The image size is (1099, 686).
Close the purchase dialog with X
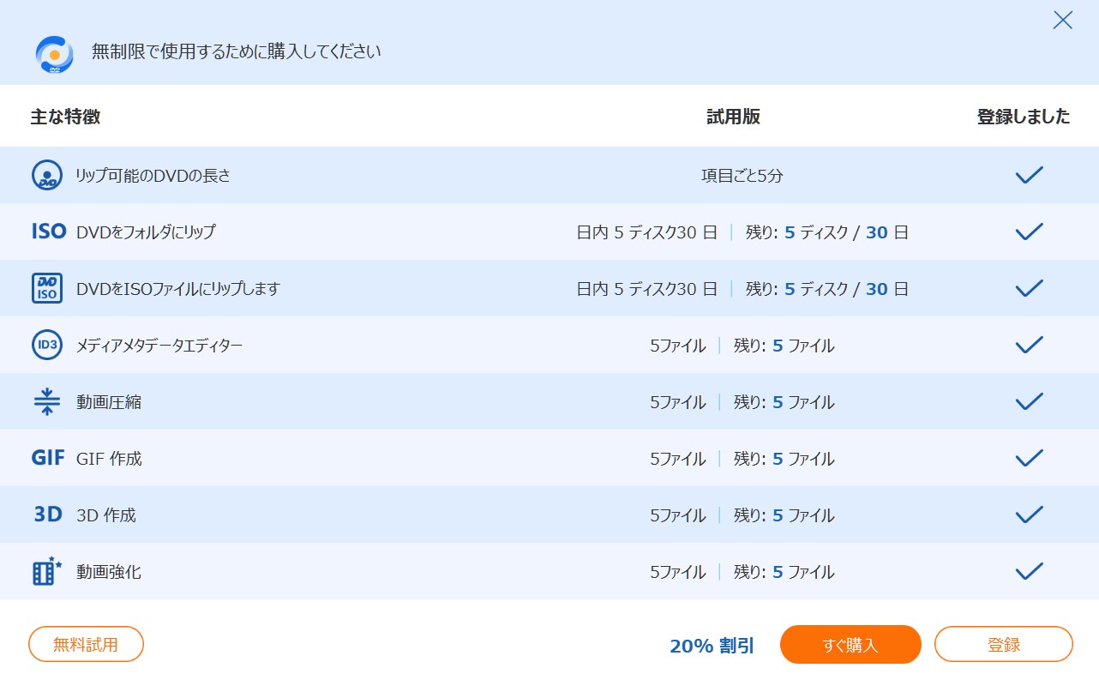click(x=1062, y=21)
